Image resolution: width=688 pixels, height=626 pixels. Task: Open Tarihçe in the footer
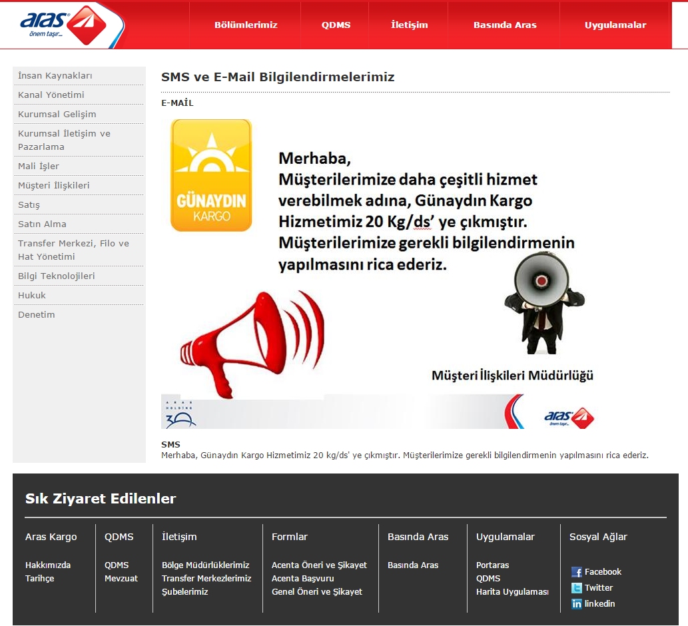39,578
